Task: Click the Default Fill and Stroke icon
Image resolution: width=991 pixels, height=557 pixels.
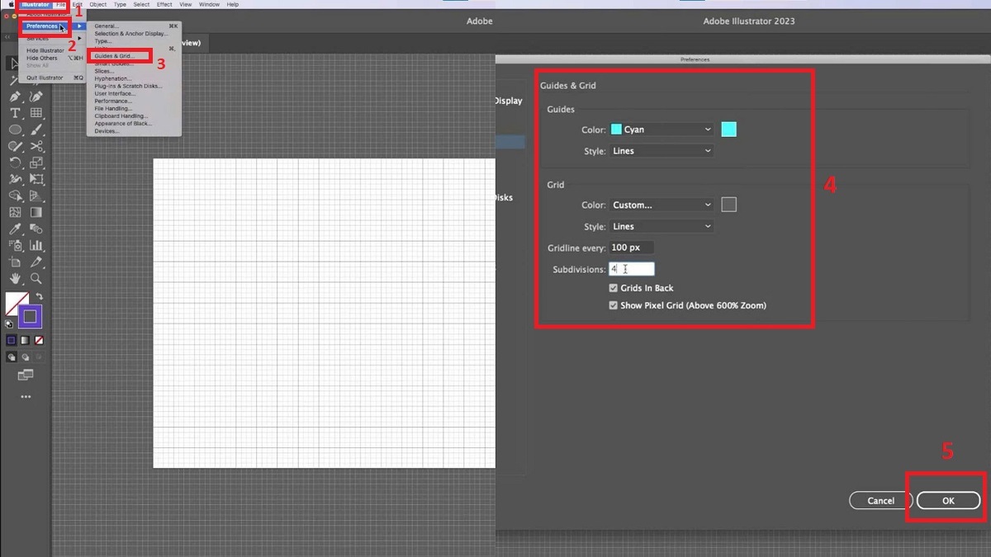Action: [9, 324]
